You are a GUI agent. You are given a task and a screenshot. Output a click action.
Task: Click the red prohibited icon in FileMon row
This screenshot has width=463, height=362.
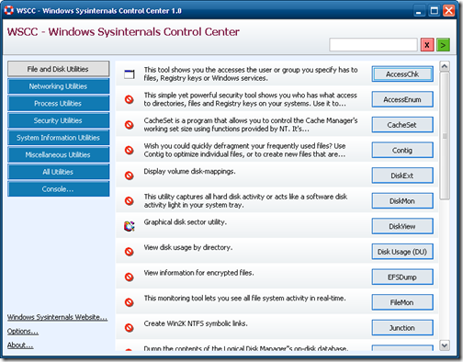[x=130, y=302]
